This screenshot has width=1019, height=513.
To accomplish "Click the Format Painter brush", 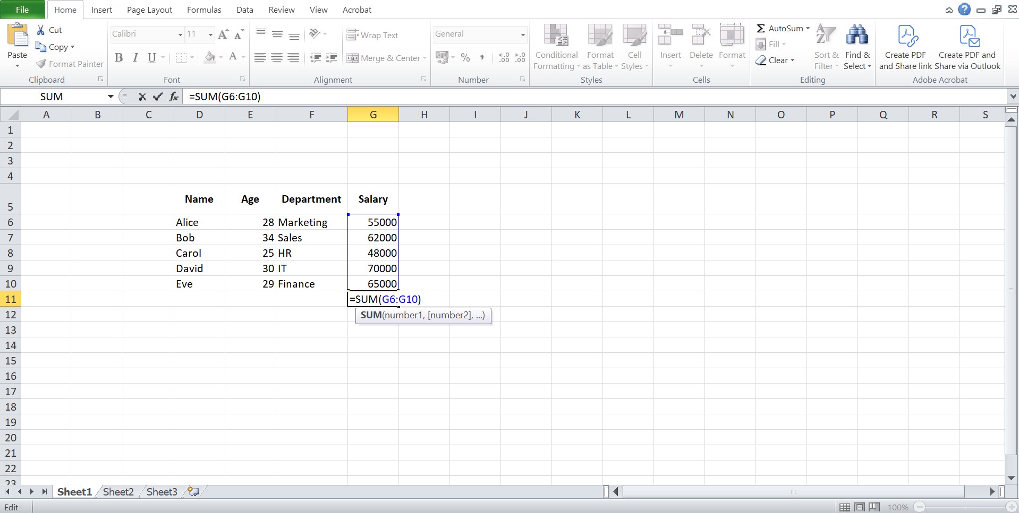I will pyautogui.click(x=41, y=64).
